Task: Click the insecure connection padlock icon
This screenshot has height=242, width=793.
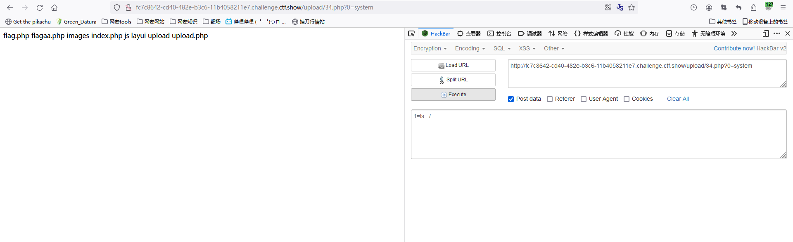Action: pyautogui.click(x=128, y=7)
